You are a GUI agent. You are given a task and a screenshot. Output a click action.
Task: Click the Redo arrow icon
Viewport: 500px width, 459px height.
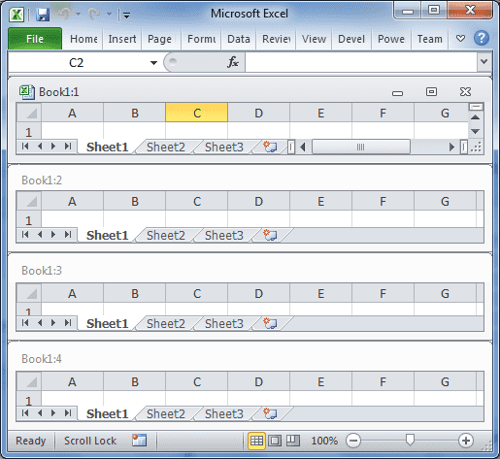coord(94,14)
